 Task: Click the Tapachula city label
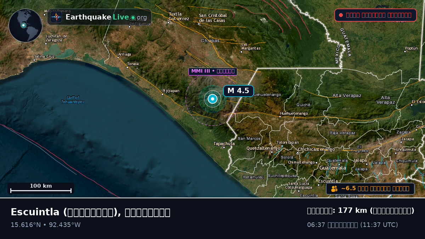tap(224, 143)
